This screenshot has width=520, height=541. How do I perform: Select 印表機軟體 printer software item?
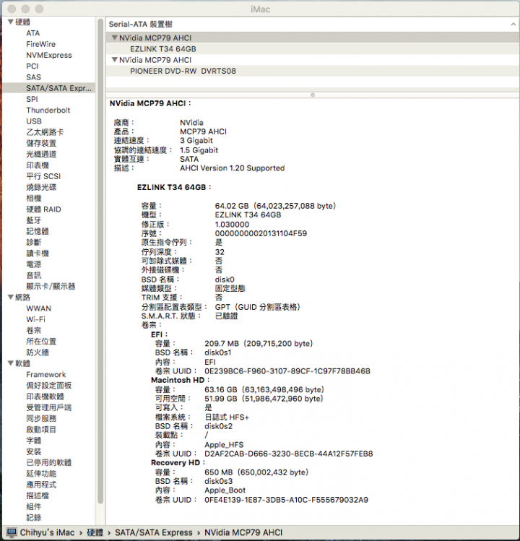(x=45, y=397)
